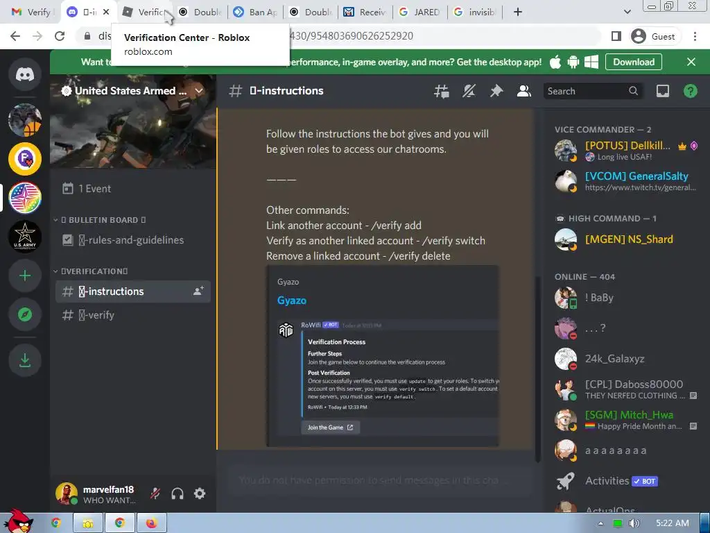
Task: Open a new browser tab
Action: [x=518, y=12]
